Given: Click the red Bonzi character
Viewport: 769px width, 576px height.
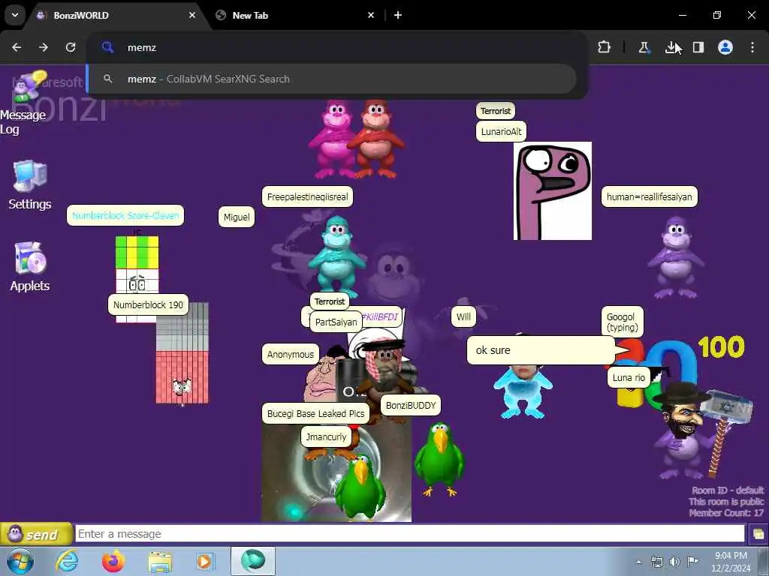Looking at the screenshot, I should coord(377,139).
